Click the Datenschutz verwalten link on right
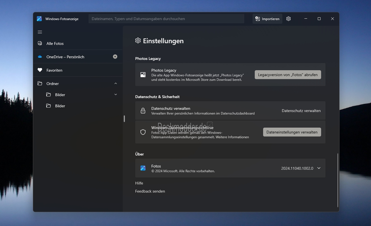 (301, 111)
